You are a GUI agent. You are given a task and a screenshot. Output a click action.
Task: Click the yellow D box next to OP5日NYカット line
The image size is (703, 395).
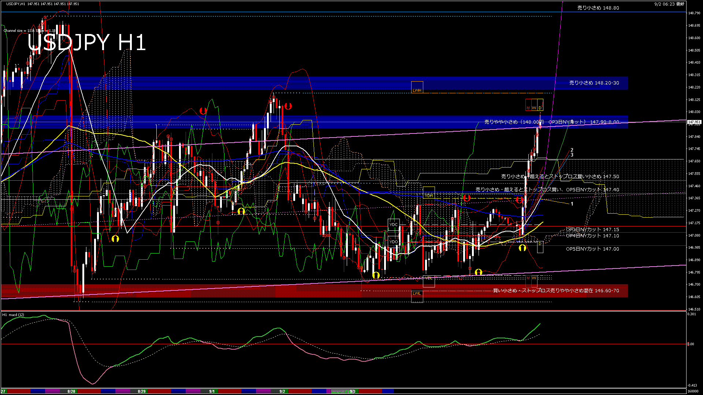coord(540,247)
